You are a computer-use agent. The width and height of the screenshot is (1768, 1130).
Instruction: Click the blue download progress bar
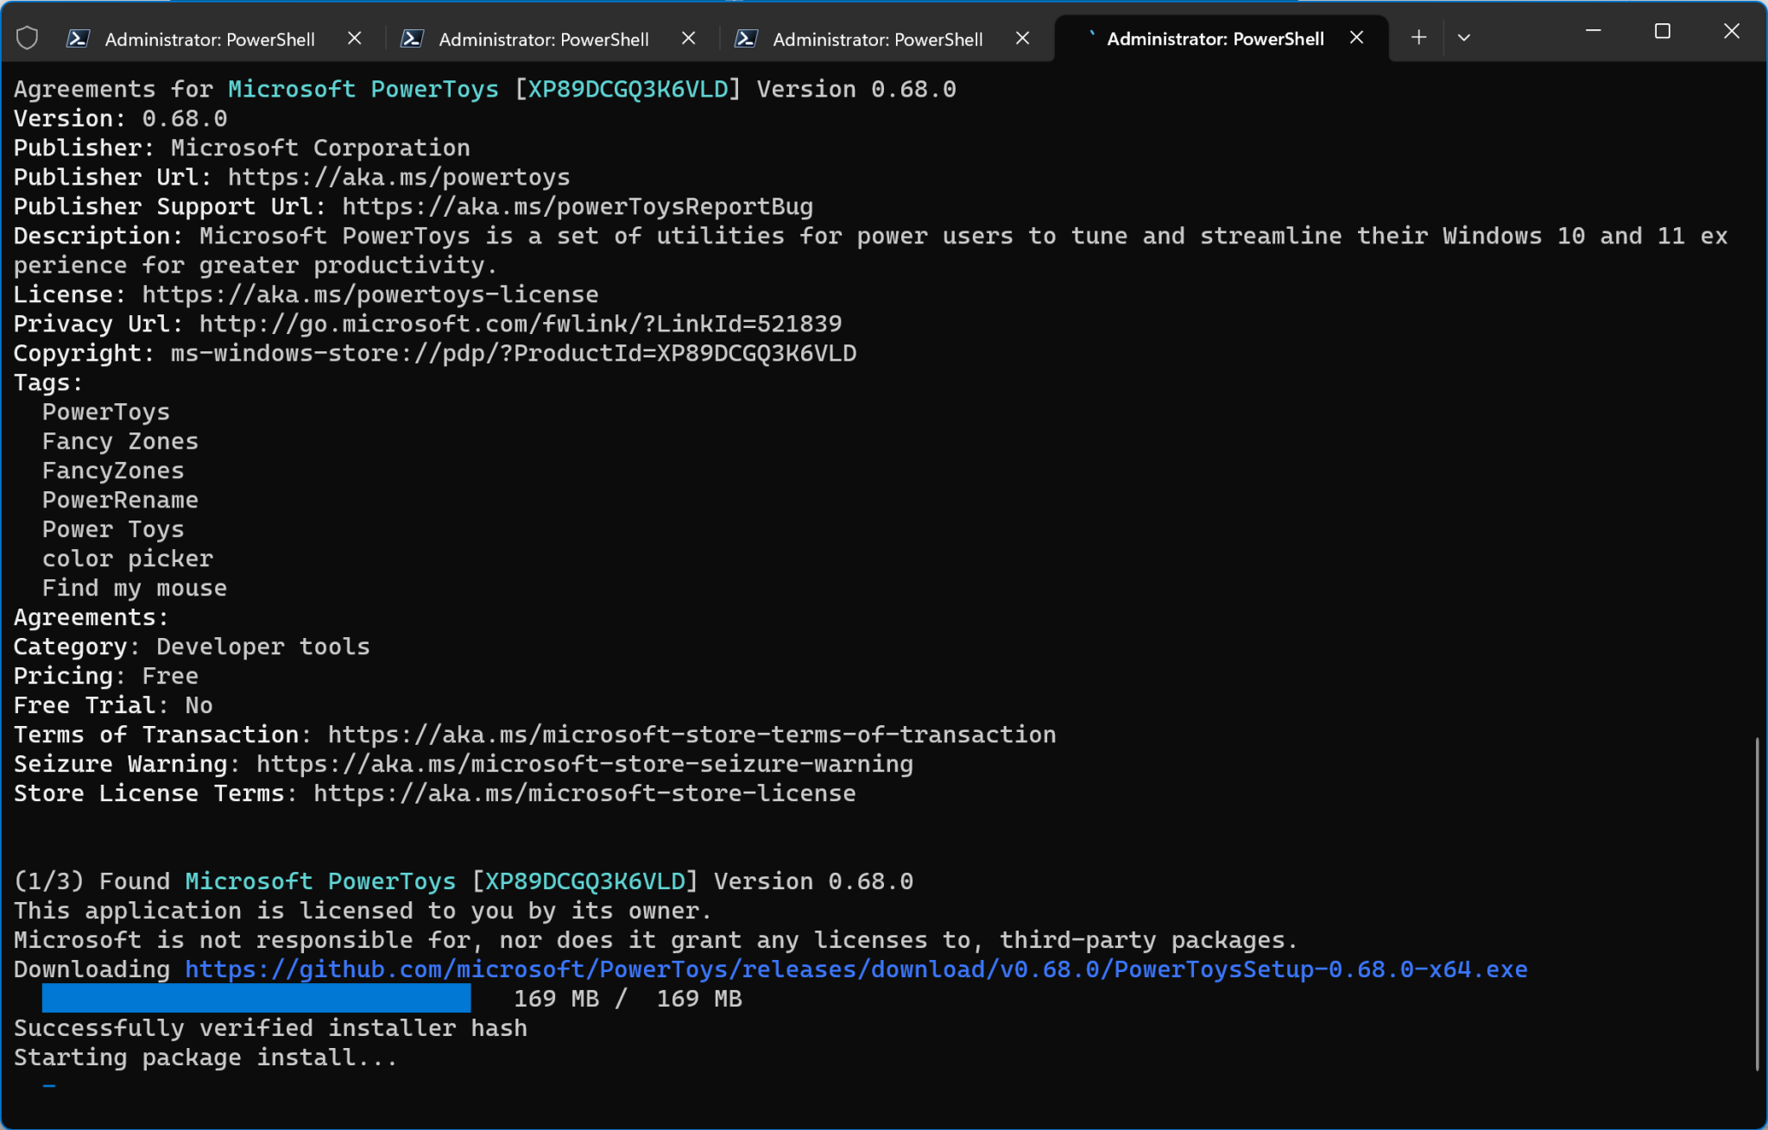click(256, 998)
